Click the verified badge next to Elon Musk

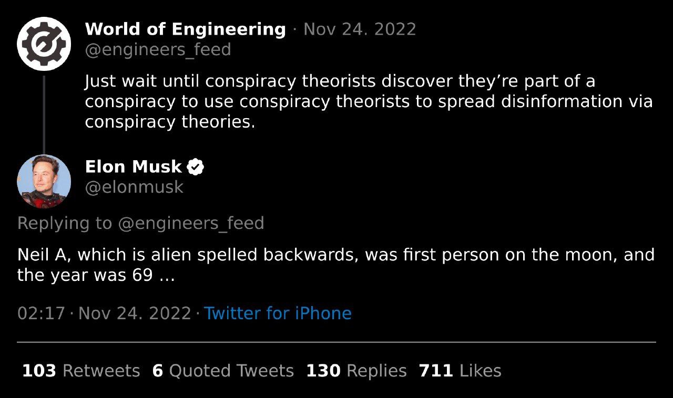point(196,167)
